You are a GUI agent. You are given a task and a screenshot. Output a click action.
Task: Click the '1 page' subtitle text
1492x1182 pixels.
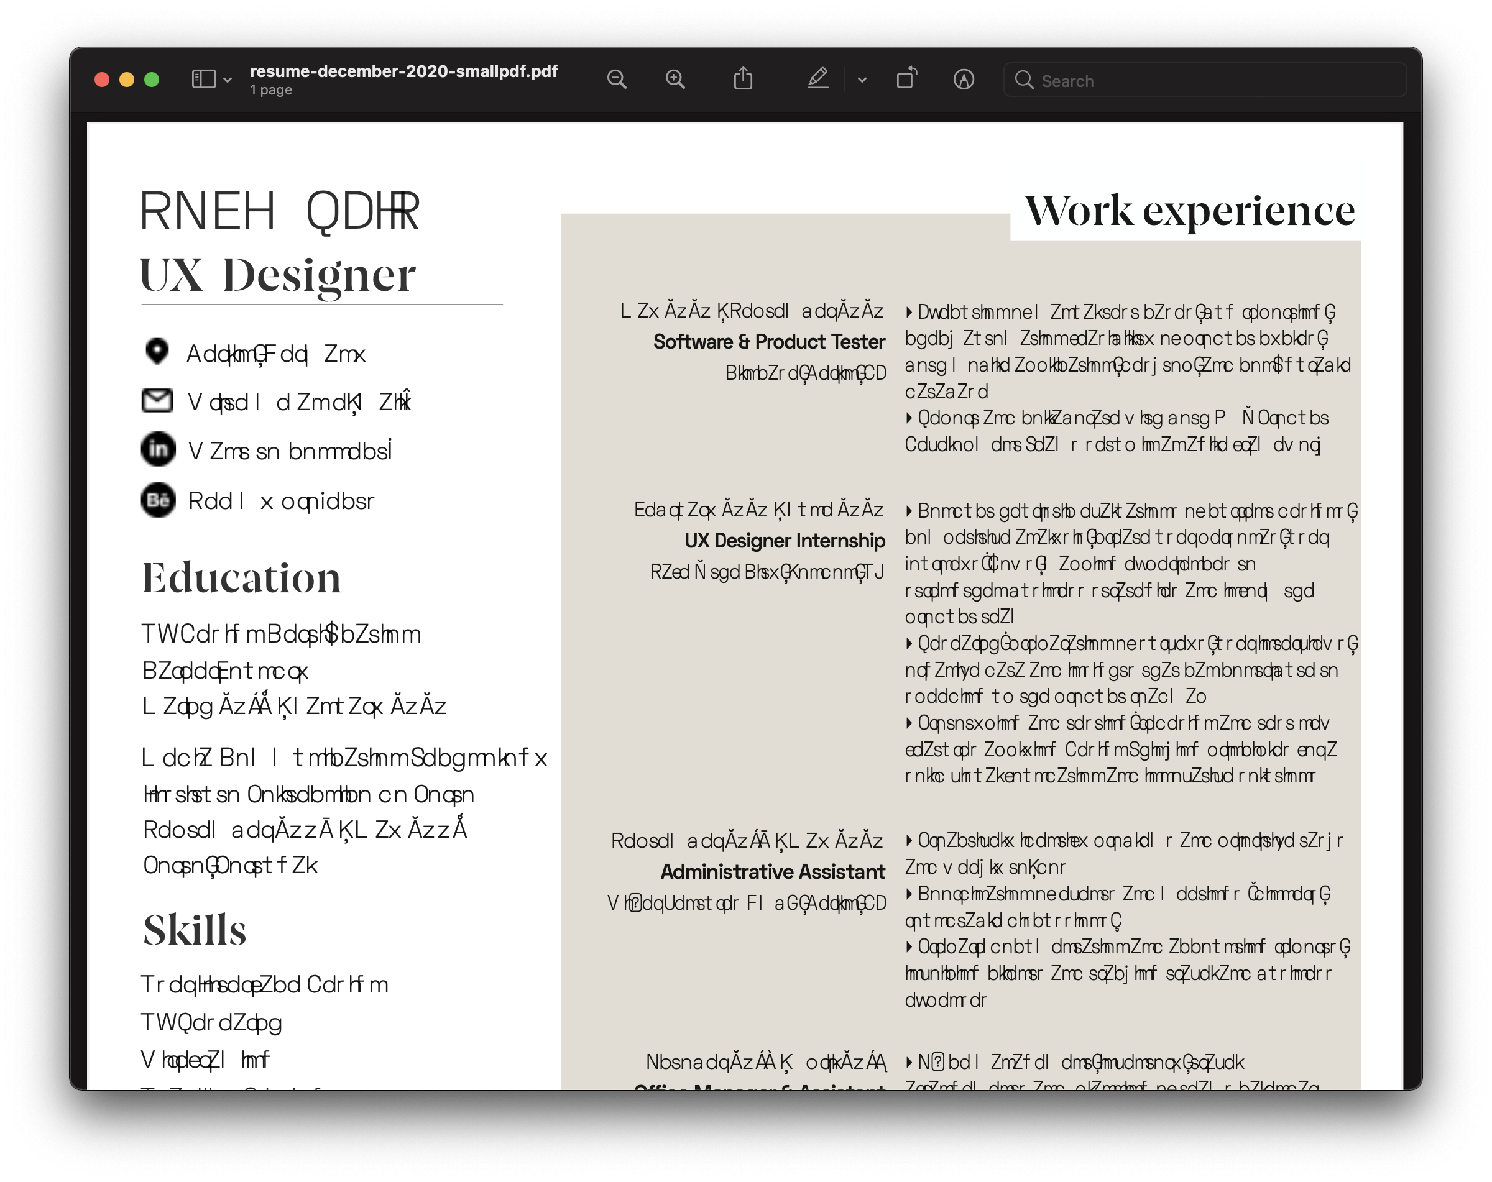point(271,90)
